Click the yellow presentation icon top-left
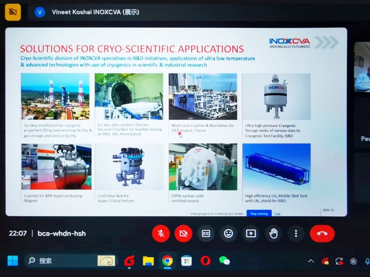370x277 pixels. click(x=13, y=12)
